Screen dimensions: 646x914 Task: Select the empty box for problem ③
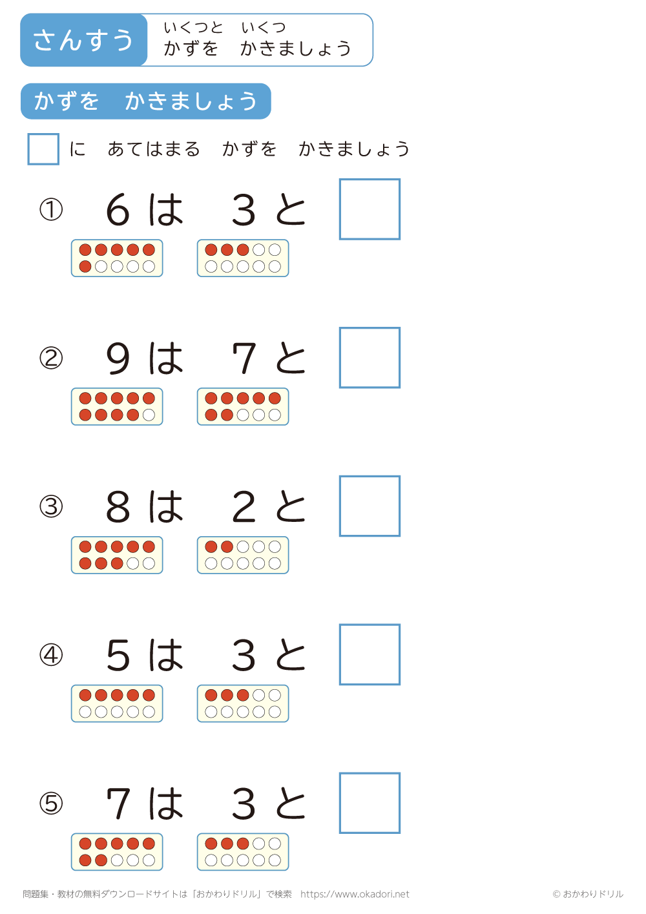click(370, 506)
